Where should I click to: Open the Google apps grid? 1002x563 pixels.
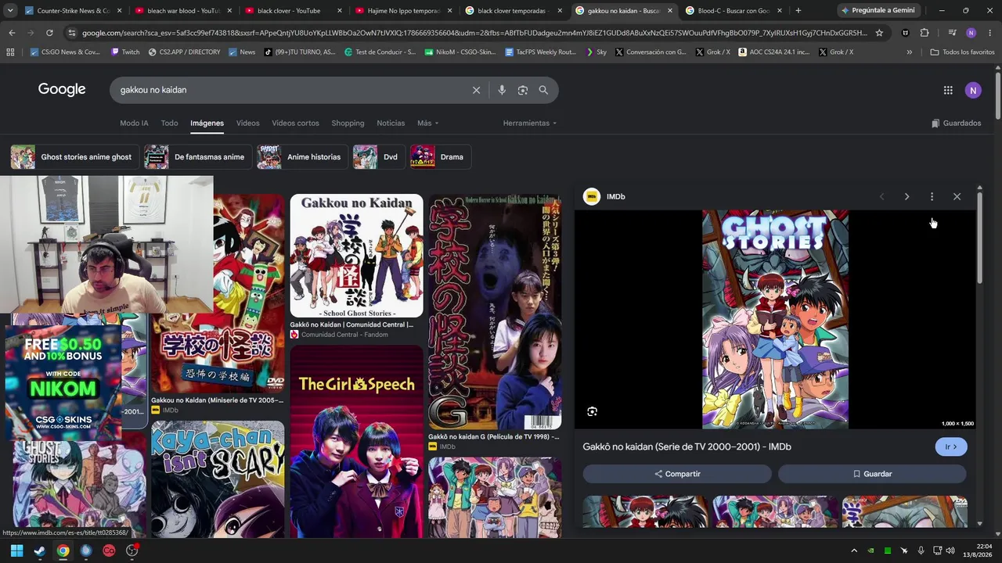tap(948, 90)
